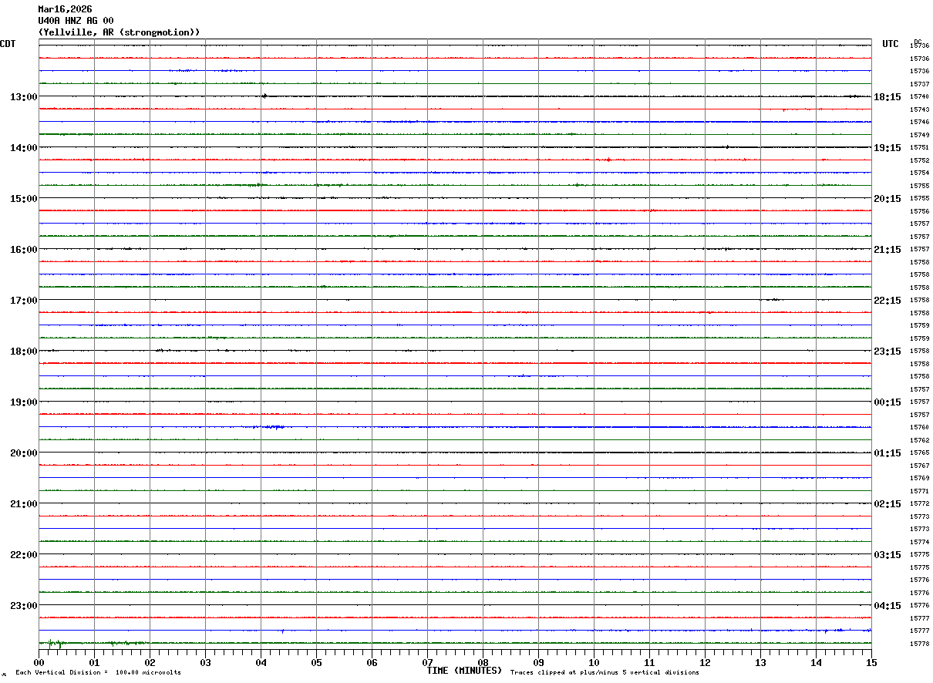Click DC offset value "15746"
The width and height of the screenshot is (933, 683).
click(919, 123)
